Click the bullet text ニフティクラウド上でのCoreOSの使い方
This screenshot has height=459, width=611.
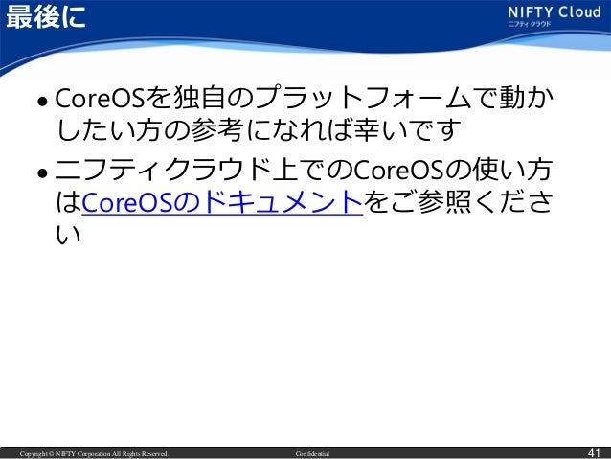click(304, 170)
